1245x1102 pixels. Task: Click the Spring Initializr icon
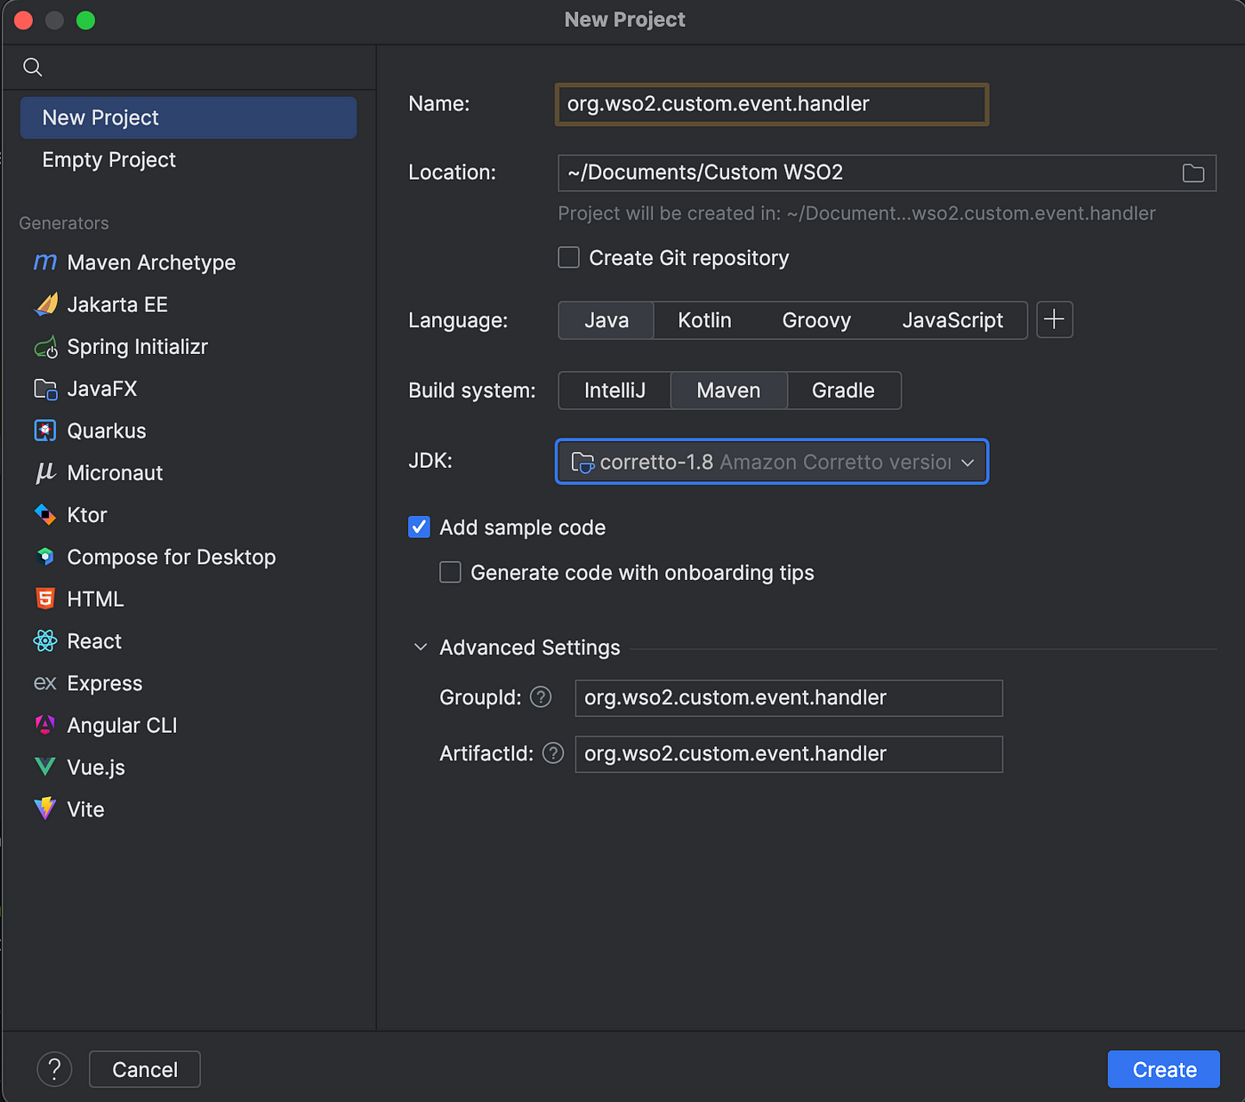(45, 347)
